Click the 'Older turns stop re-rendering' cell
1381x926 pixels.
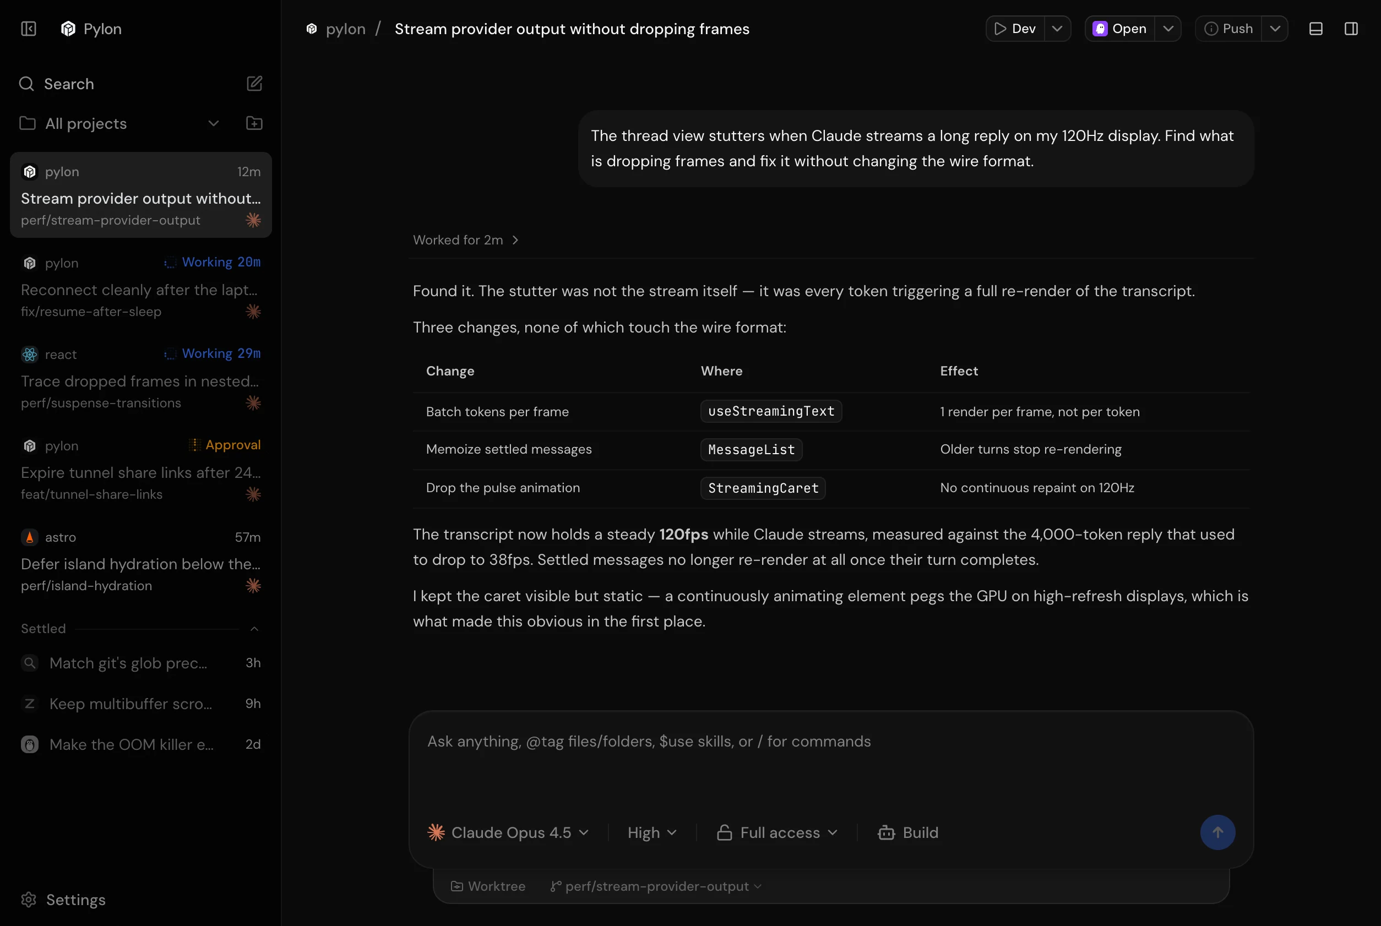(1031, 449)
